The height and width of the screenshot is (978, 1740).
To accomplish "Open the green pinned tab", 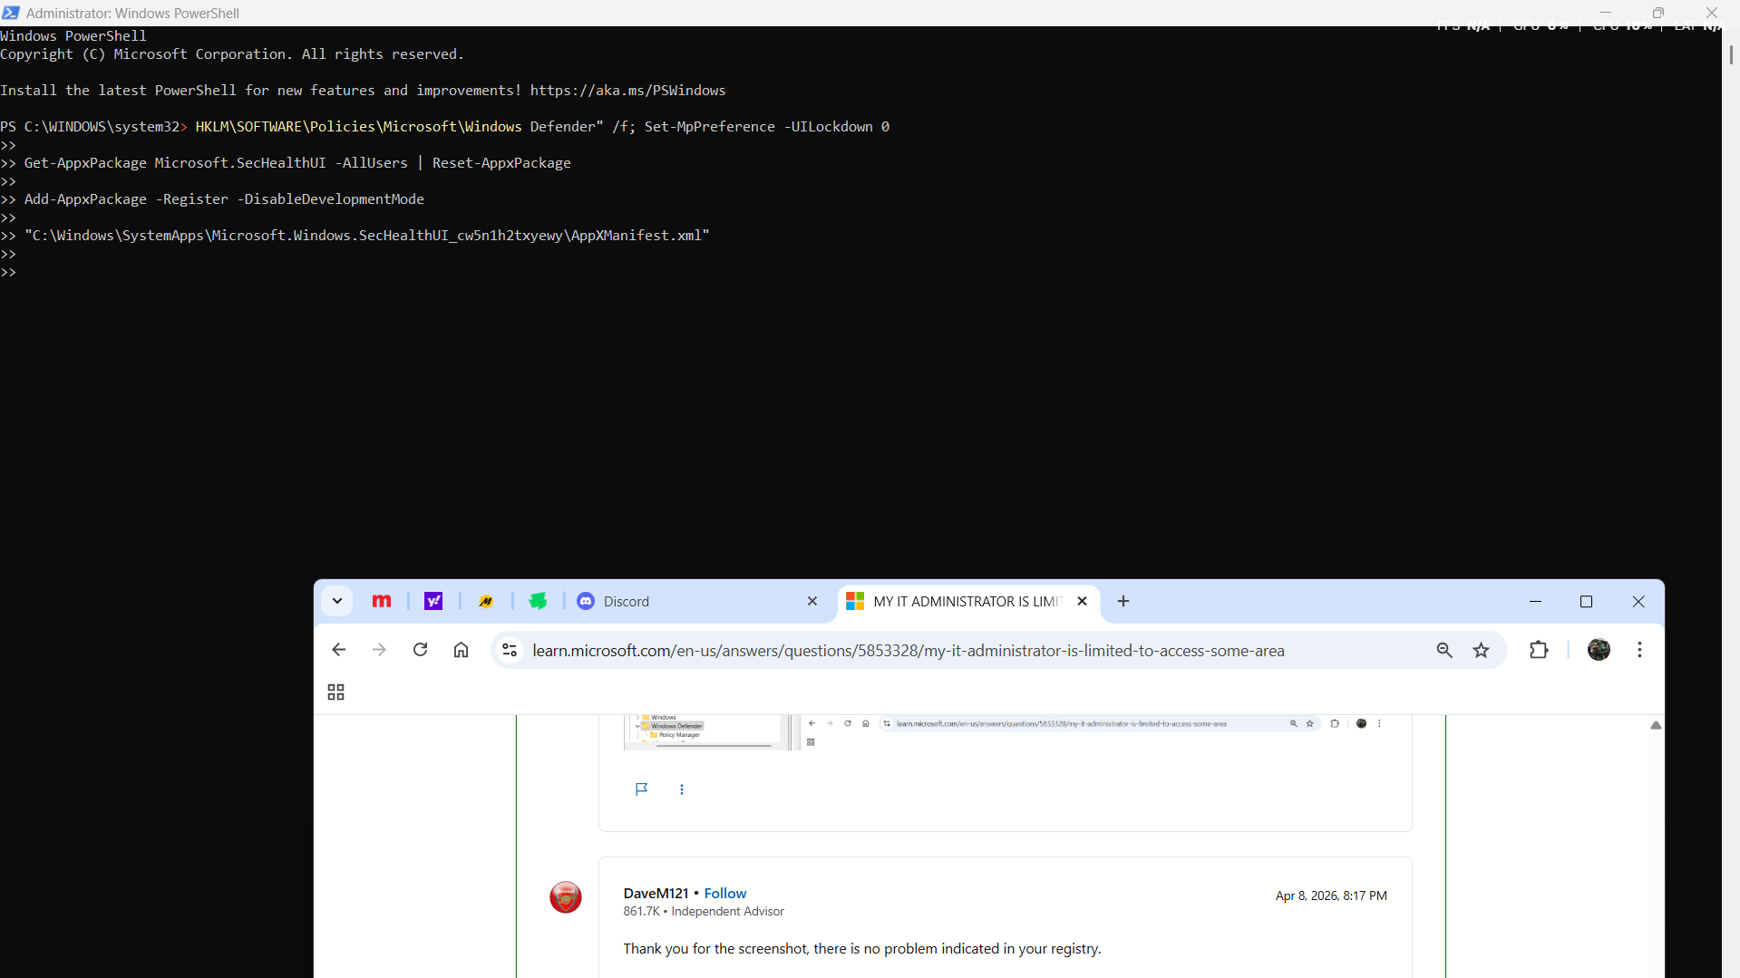I will pos(539,601).
